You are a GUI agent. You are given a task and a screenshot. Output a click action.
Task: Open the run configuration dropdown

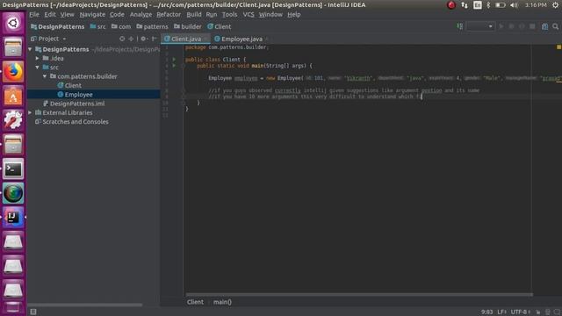point(480,26)
